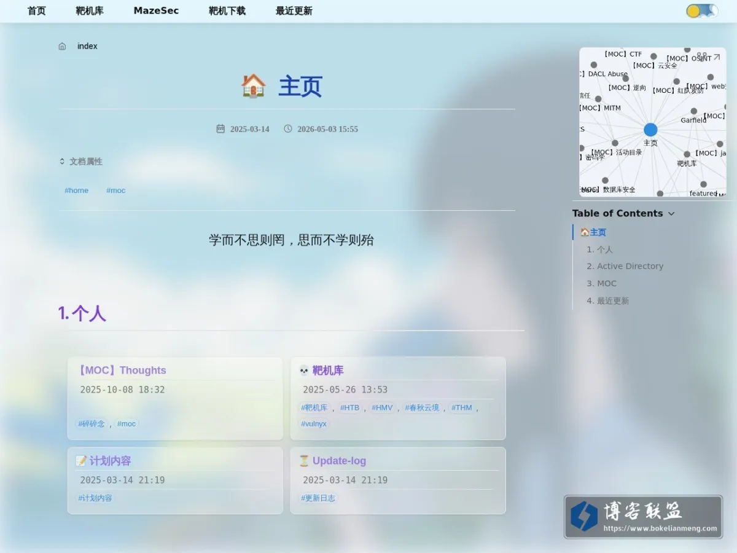
Task: Click the #碎碎念 tag
Action: point(92,424)
